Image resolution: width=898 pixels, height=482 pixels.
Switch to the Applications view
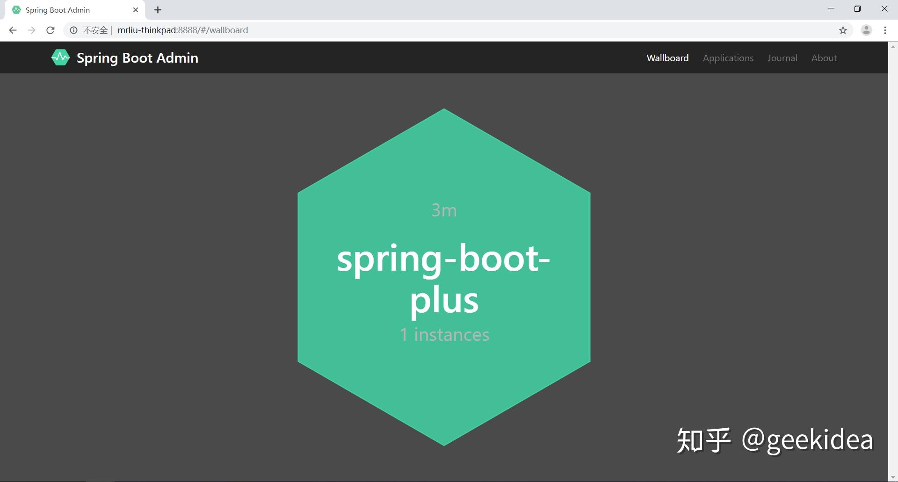pos(728,58)
